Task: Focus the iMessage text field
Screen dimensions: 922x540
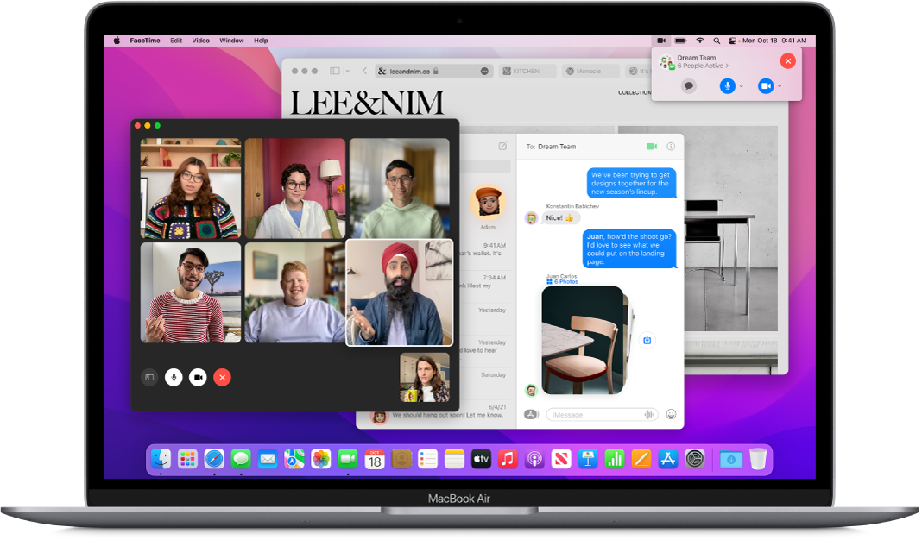Action: point(602,414)
